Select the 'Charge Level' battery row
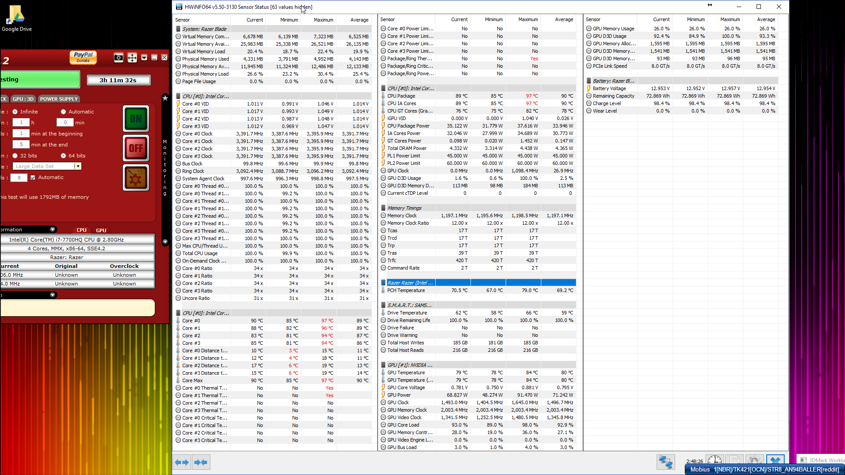The height and width of the screenshot is (475, 845). coord(681,103)
